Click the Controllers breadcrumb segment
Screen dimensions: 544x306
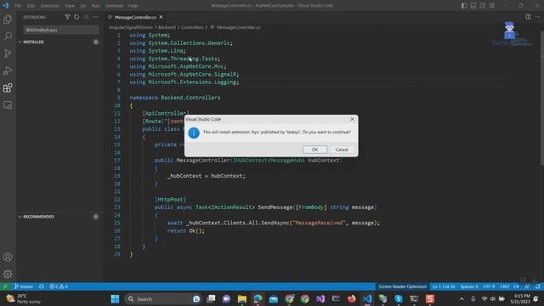coord(192,27)
